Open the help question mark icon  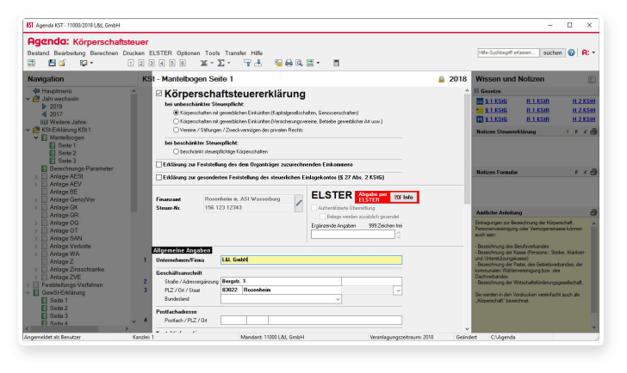tap(571, 52)
